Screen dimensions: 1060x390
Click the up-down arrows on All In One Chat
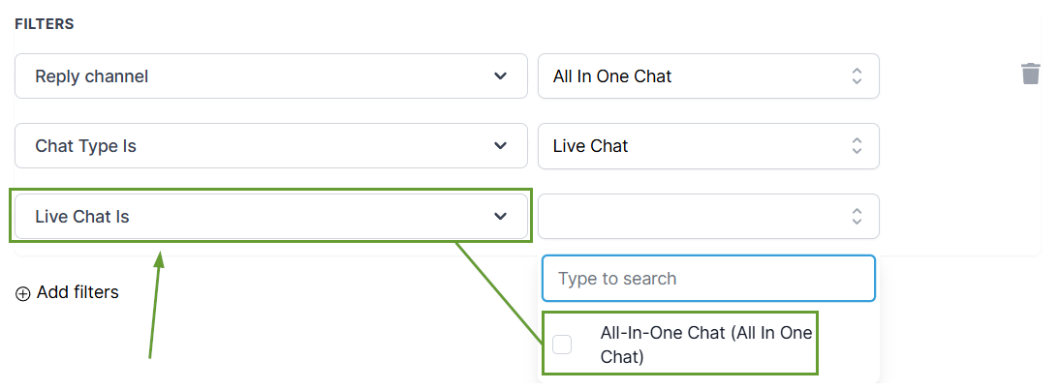point(857,75)
